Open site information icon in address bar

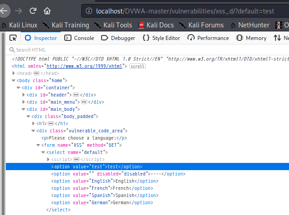click(x=89, y=11)
